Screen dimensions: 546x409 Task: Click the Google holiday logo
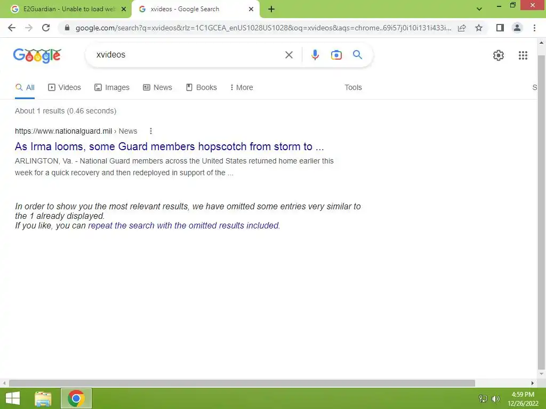37,55
